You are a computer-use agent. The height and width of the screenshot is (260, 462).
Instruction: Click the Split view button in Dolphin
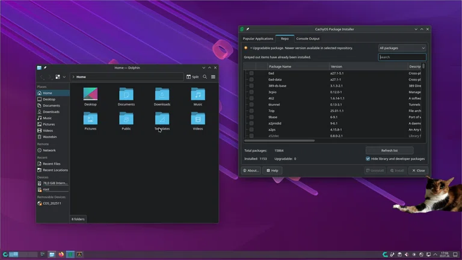click(x=192, y=76)
